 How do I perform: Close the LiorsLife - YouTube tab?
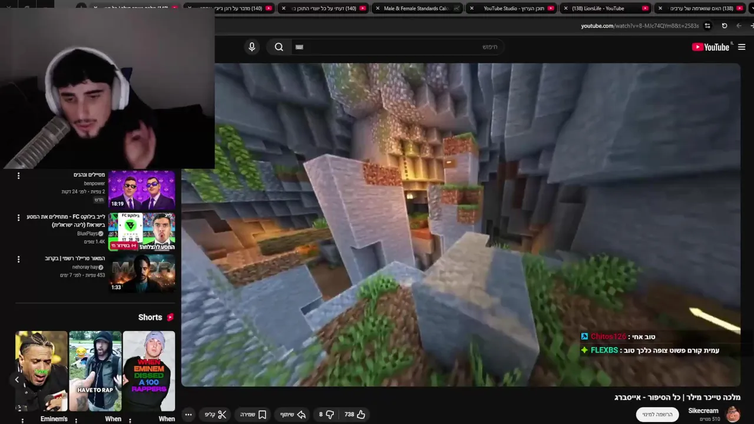pyautogui.click(x=566, y=8)
